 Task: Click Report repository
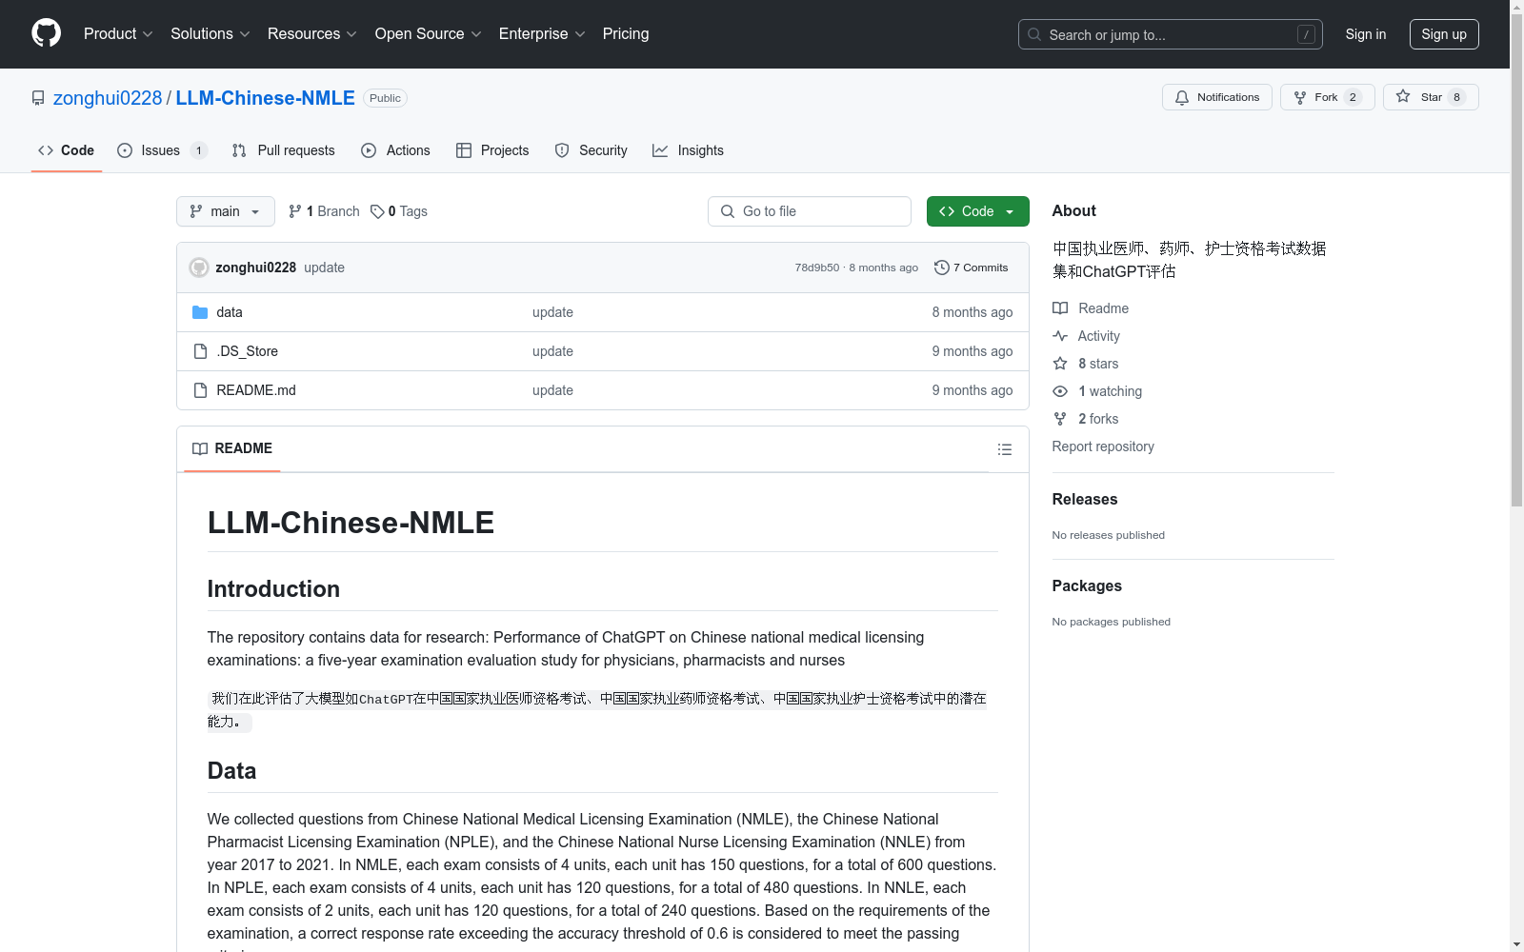pos(1103,446)
